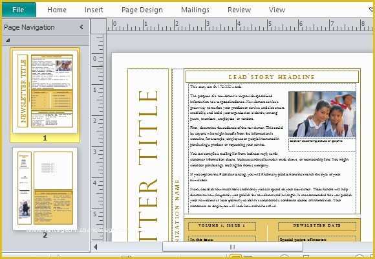375x259 pixels.
Task: Select page 2 thumbnail
Action: tap(45, 188)
